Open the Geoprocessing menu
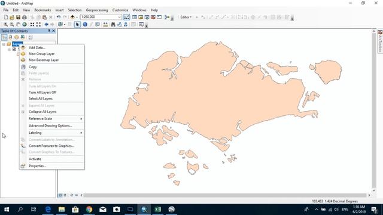Viewport: 383px width, 215px height. coord(97,10)
